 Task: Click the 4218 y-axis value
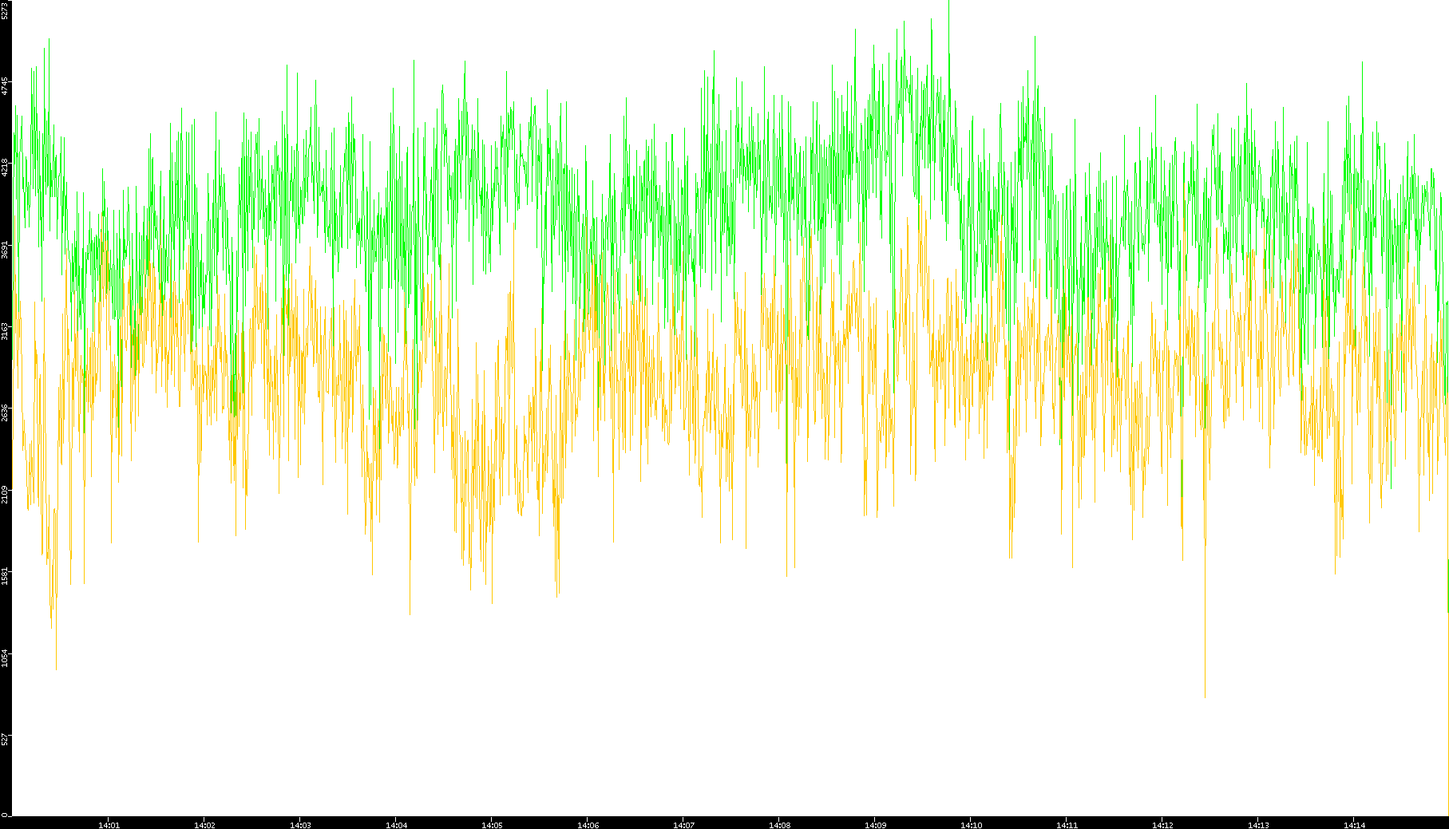(6, 168)
